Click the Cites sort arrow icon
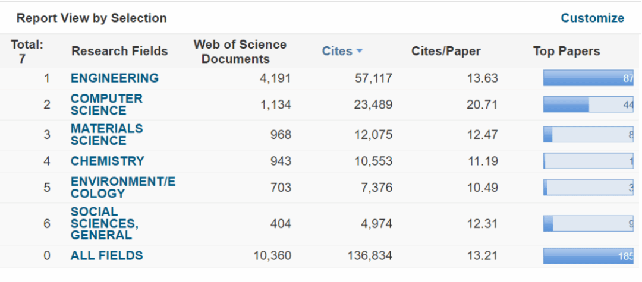Screen dimensions: 642x282 point(359,51)
